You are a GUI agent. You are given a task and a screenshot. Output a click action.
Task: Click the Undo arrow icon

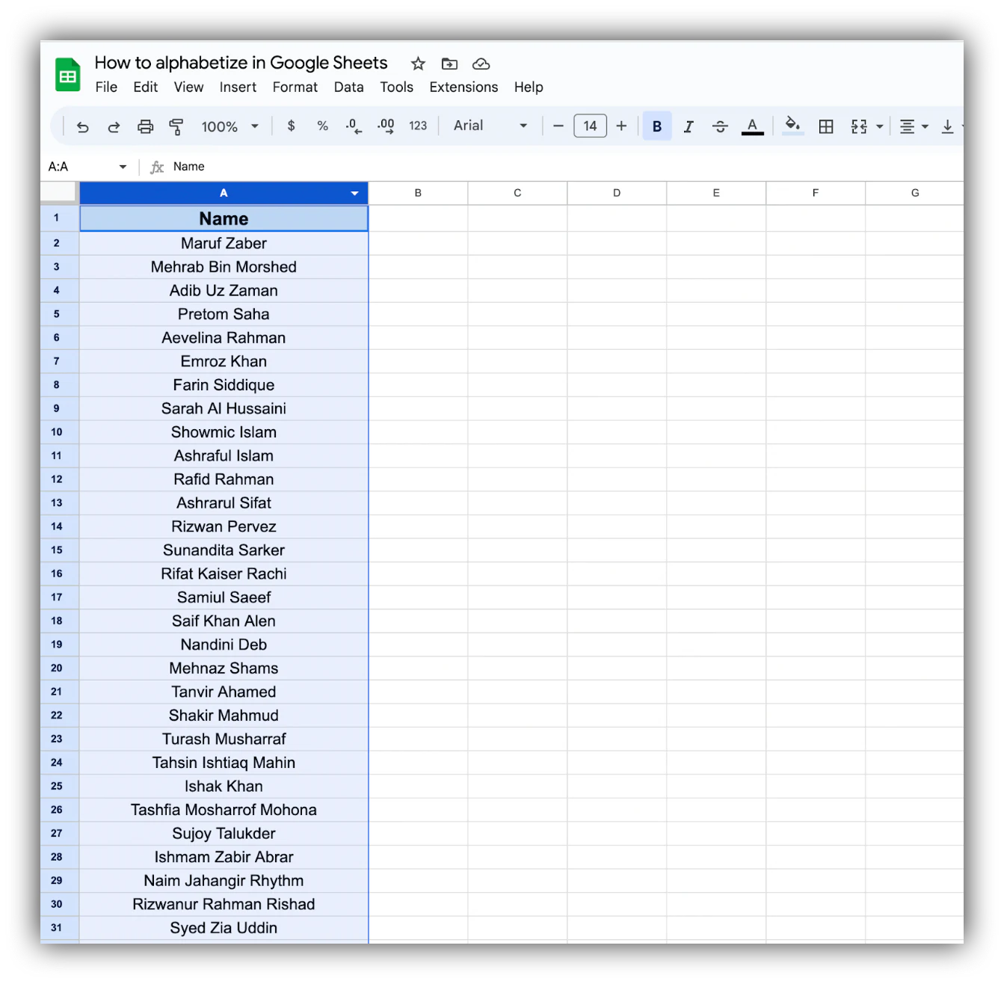pos(82,126)
